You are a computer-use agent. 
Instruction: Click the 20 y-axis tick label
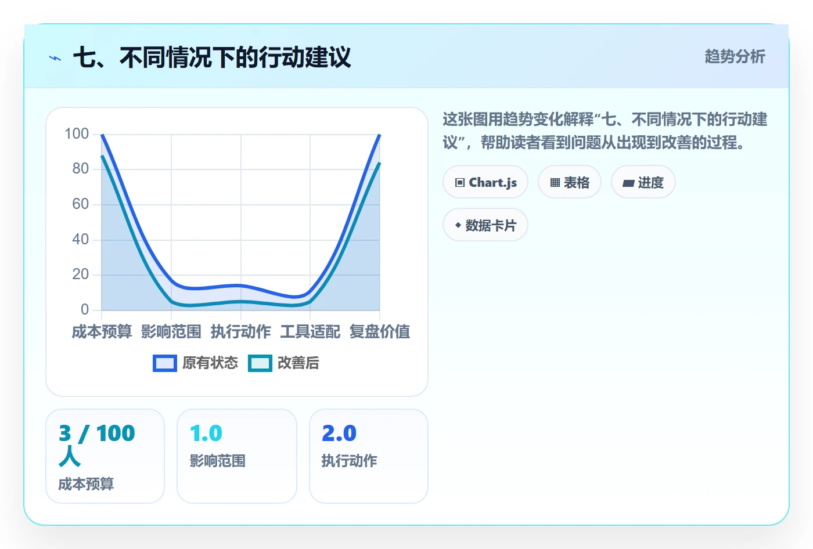pos(81,274)
